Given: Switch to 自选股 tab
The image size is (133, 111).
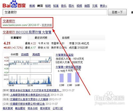Looking at the screenshot, I should pyautogui.click(x=66, y=38).
